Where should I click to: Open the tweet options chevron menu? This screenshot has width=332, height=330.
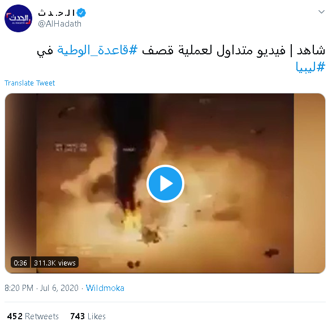[321, 12]
